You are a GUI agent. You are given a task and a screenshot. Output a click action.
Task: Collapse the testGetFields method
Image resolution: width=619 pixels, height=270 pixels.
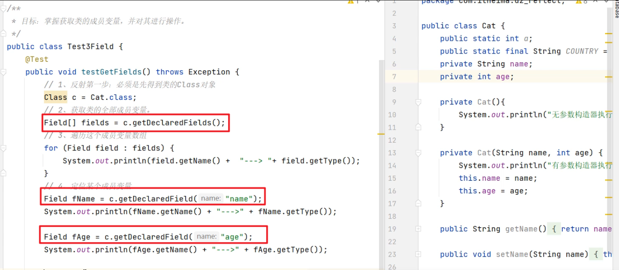coord(4,72)
